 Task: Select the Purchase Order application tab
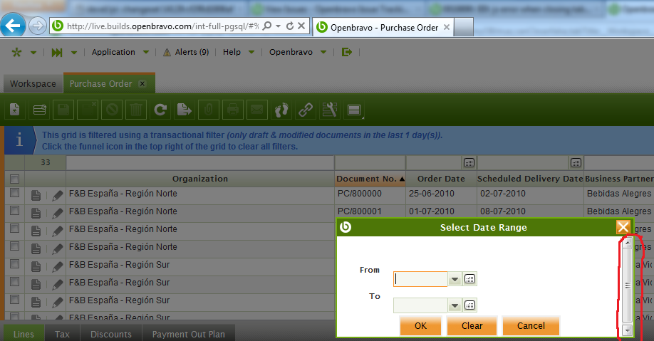tap(101, 84)
